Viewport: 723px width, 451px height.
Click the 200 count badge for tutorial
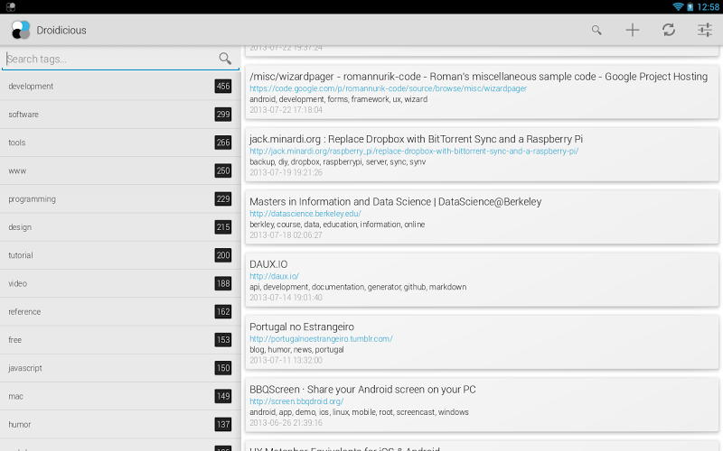pos(223,255)
